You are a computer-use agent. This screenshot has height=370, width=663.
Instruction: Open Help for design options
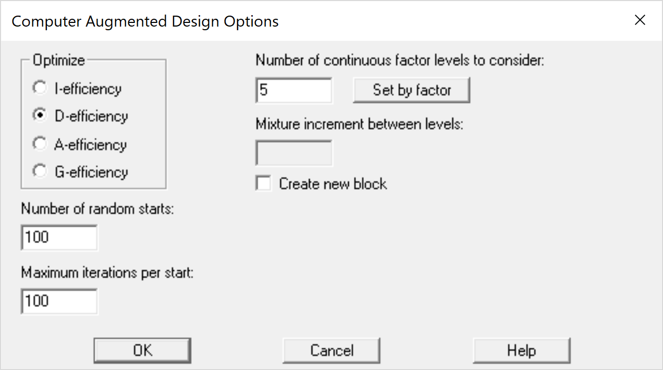[521, 350]
